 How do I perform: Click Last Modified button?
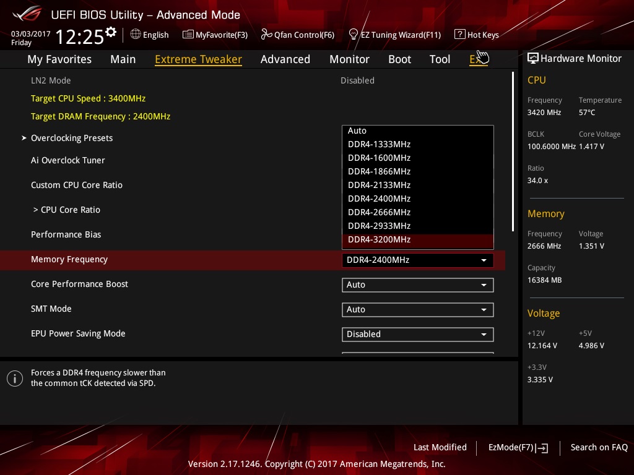coord(440,448)
